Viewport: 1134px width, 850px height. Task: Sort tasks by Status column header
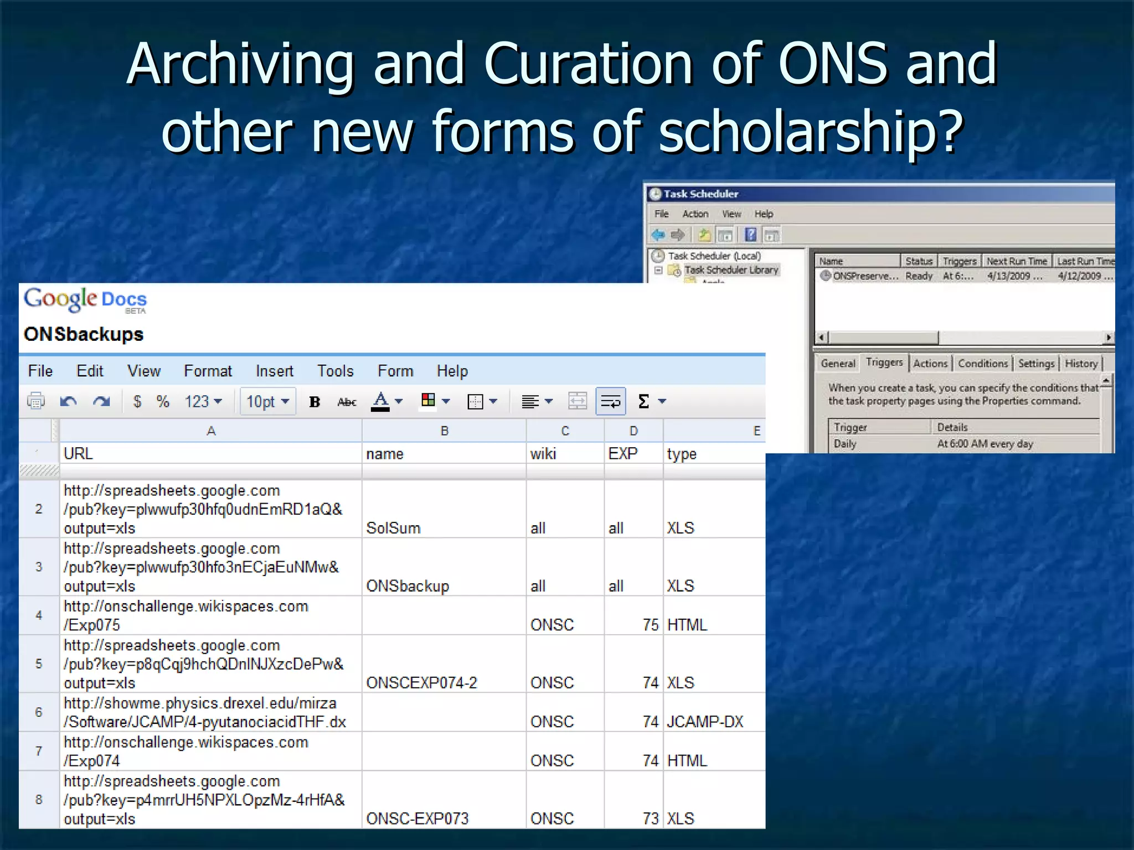coord(919,261)
